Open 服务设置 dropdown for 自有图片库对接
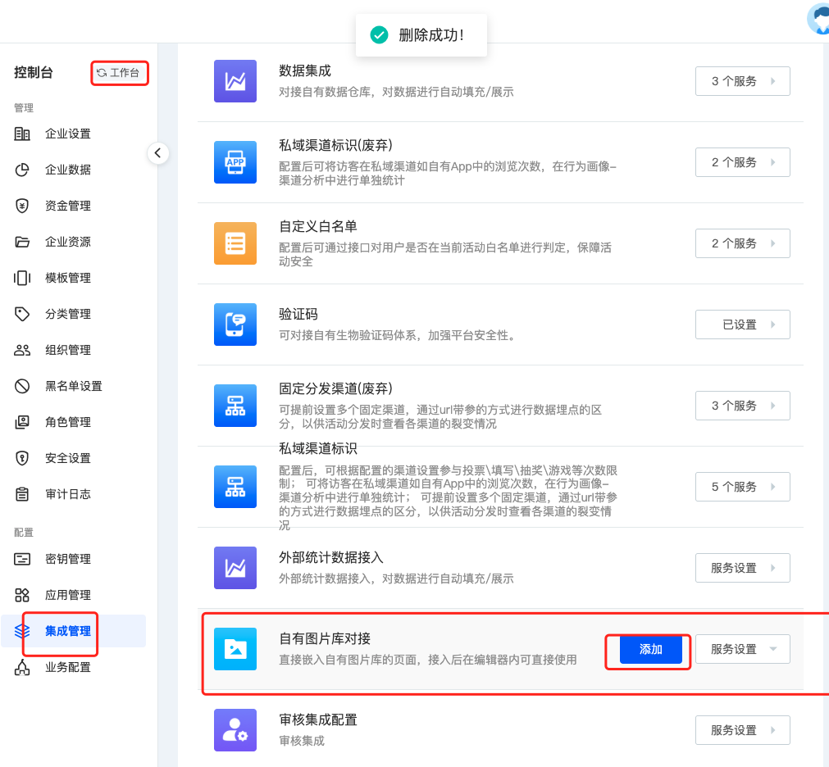Image resolution: width=829 pixels, height=767 pixels. click(742, 649)
